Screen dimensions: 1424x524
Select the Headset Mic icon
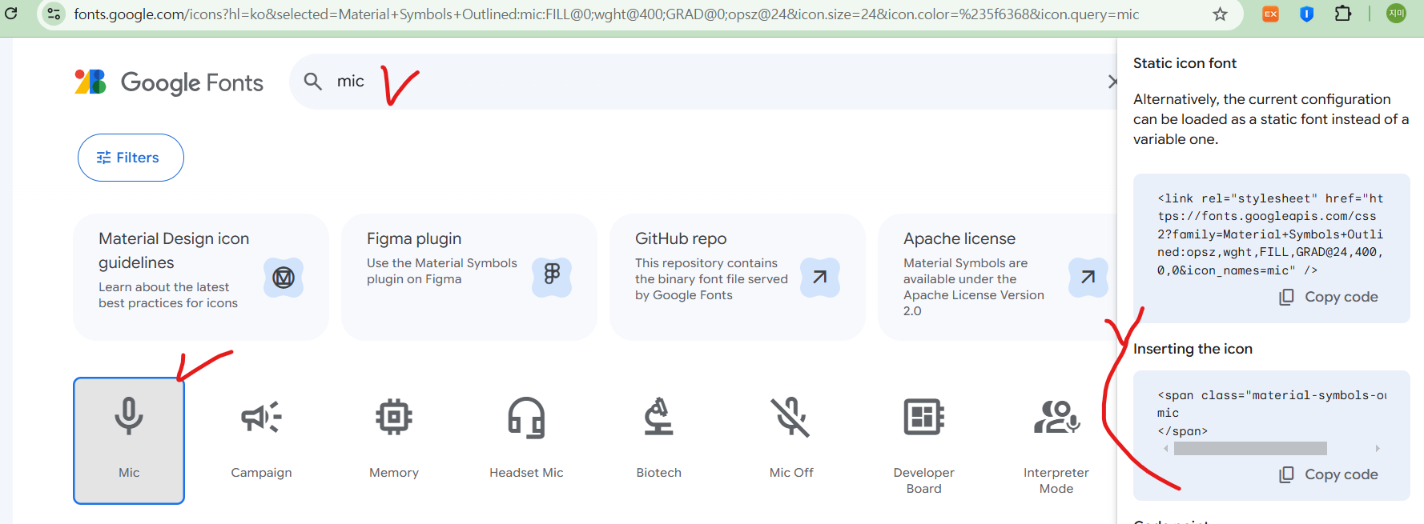[x=526, y=418]
